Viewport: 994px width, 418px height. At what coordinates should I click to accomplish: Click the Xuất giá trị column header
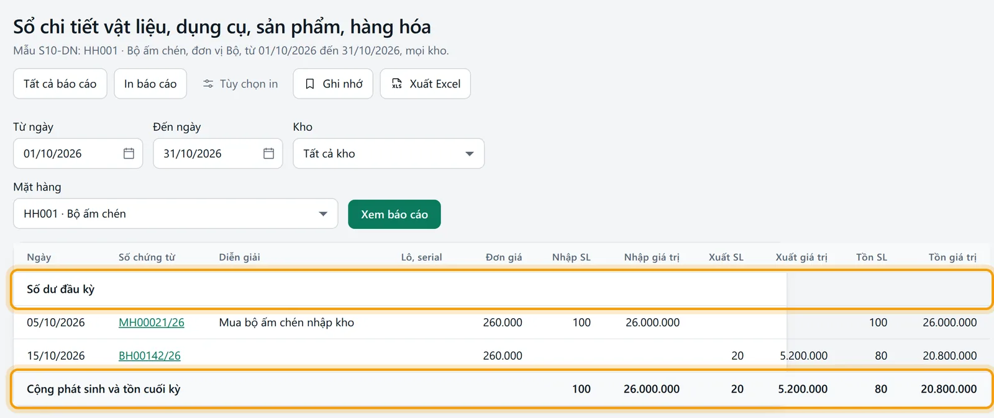801,257
